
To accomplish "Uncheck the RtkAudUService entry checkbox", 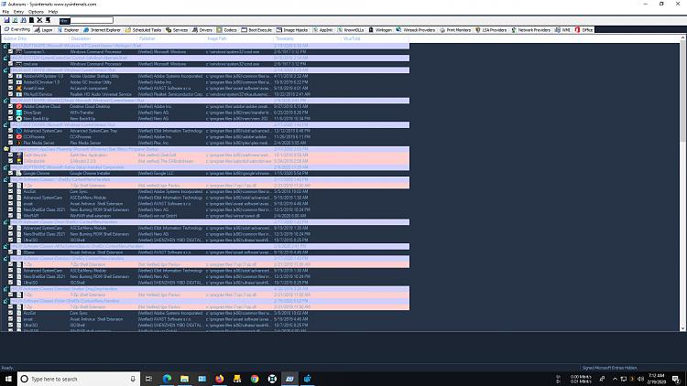I will point(10,94).
